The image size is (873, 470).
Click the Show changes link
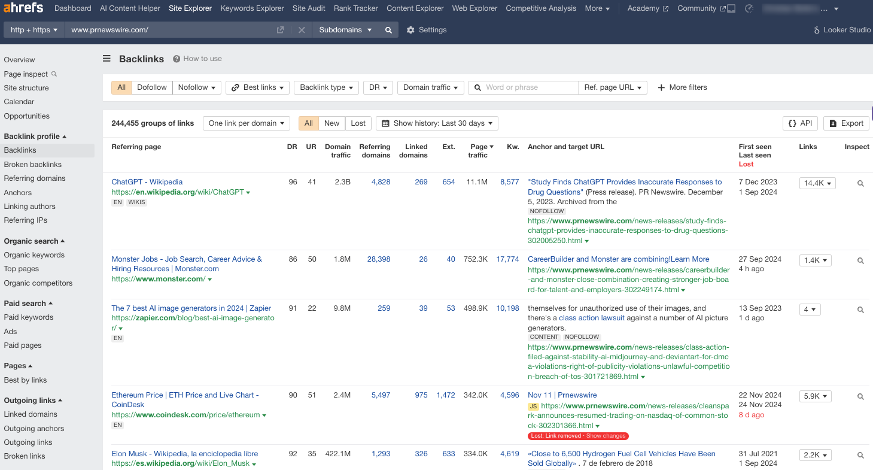(606, 436)
